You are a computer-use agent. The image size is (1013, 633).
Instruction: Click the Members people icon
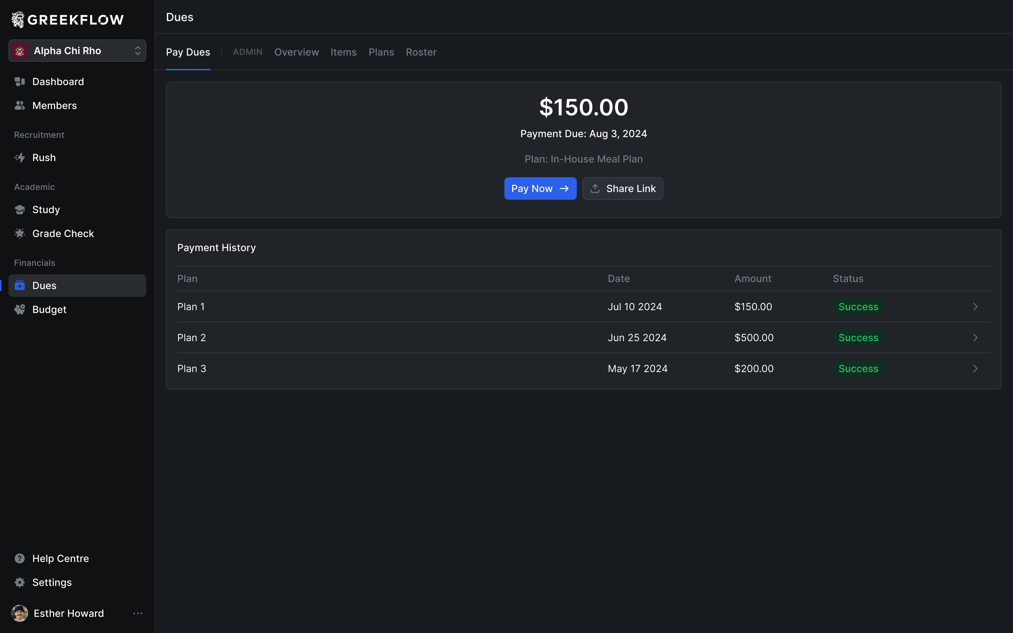click(x=20, y=105)
